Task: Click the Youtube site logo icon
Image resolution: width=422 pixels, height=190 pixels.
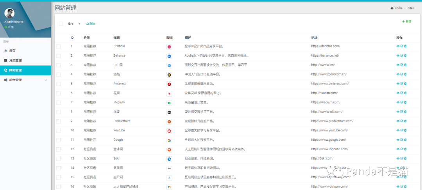Action: [169, 131]
